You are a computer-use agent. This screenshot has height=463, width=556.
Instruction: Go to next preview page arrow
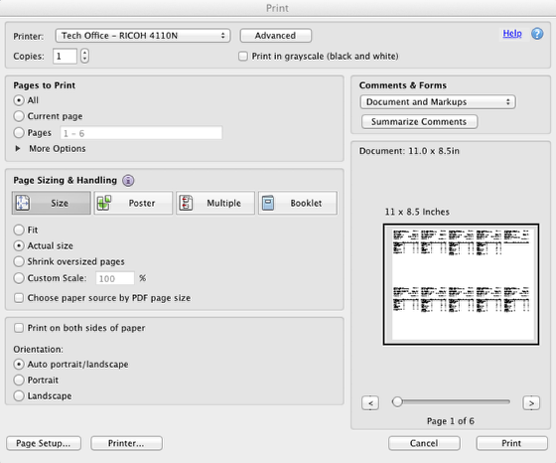(x=531, y=403)
